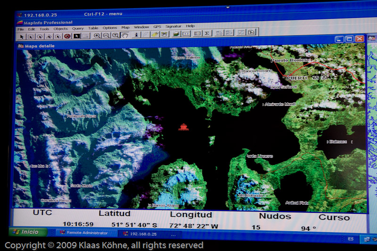Open the File menu
Image resolution: width=377 pixels, height=251 pixels.
[x=21, y=29]
